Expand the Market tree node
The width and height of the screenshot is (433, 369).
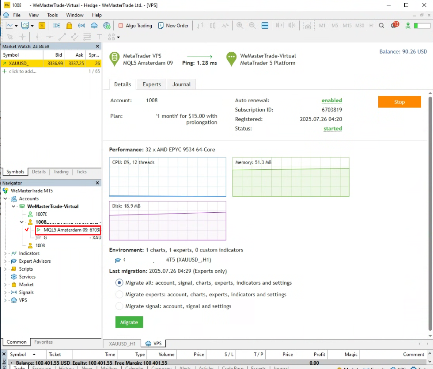[x=5, y=285]
